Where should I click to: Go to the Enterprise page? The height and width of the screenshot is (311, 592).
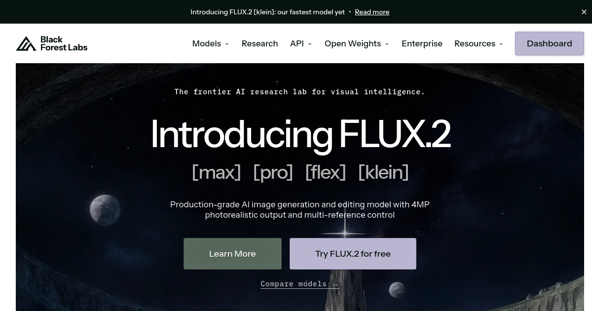[x=422, y=43]
